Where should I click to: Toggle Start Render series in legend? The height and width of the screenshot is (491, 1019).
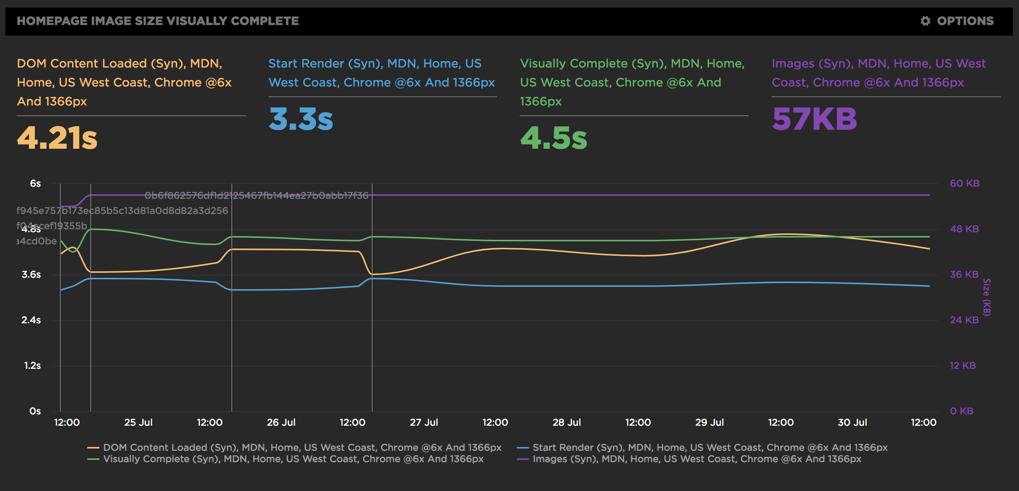coord(710,447)
